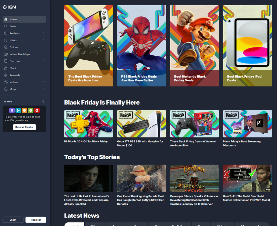Image resolution: width=277 pixels, height=226 pixels.
Task: Open the Videos sidebar item
Action: (24, 82)
